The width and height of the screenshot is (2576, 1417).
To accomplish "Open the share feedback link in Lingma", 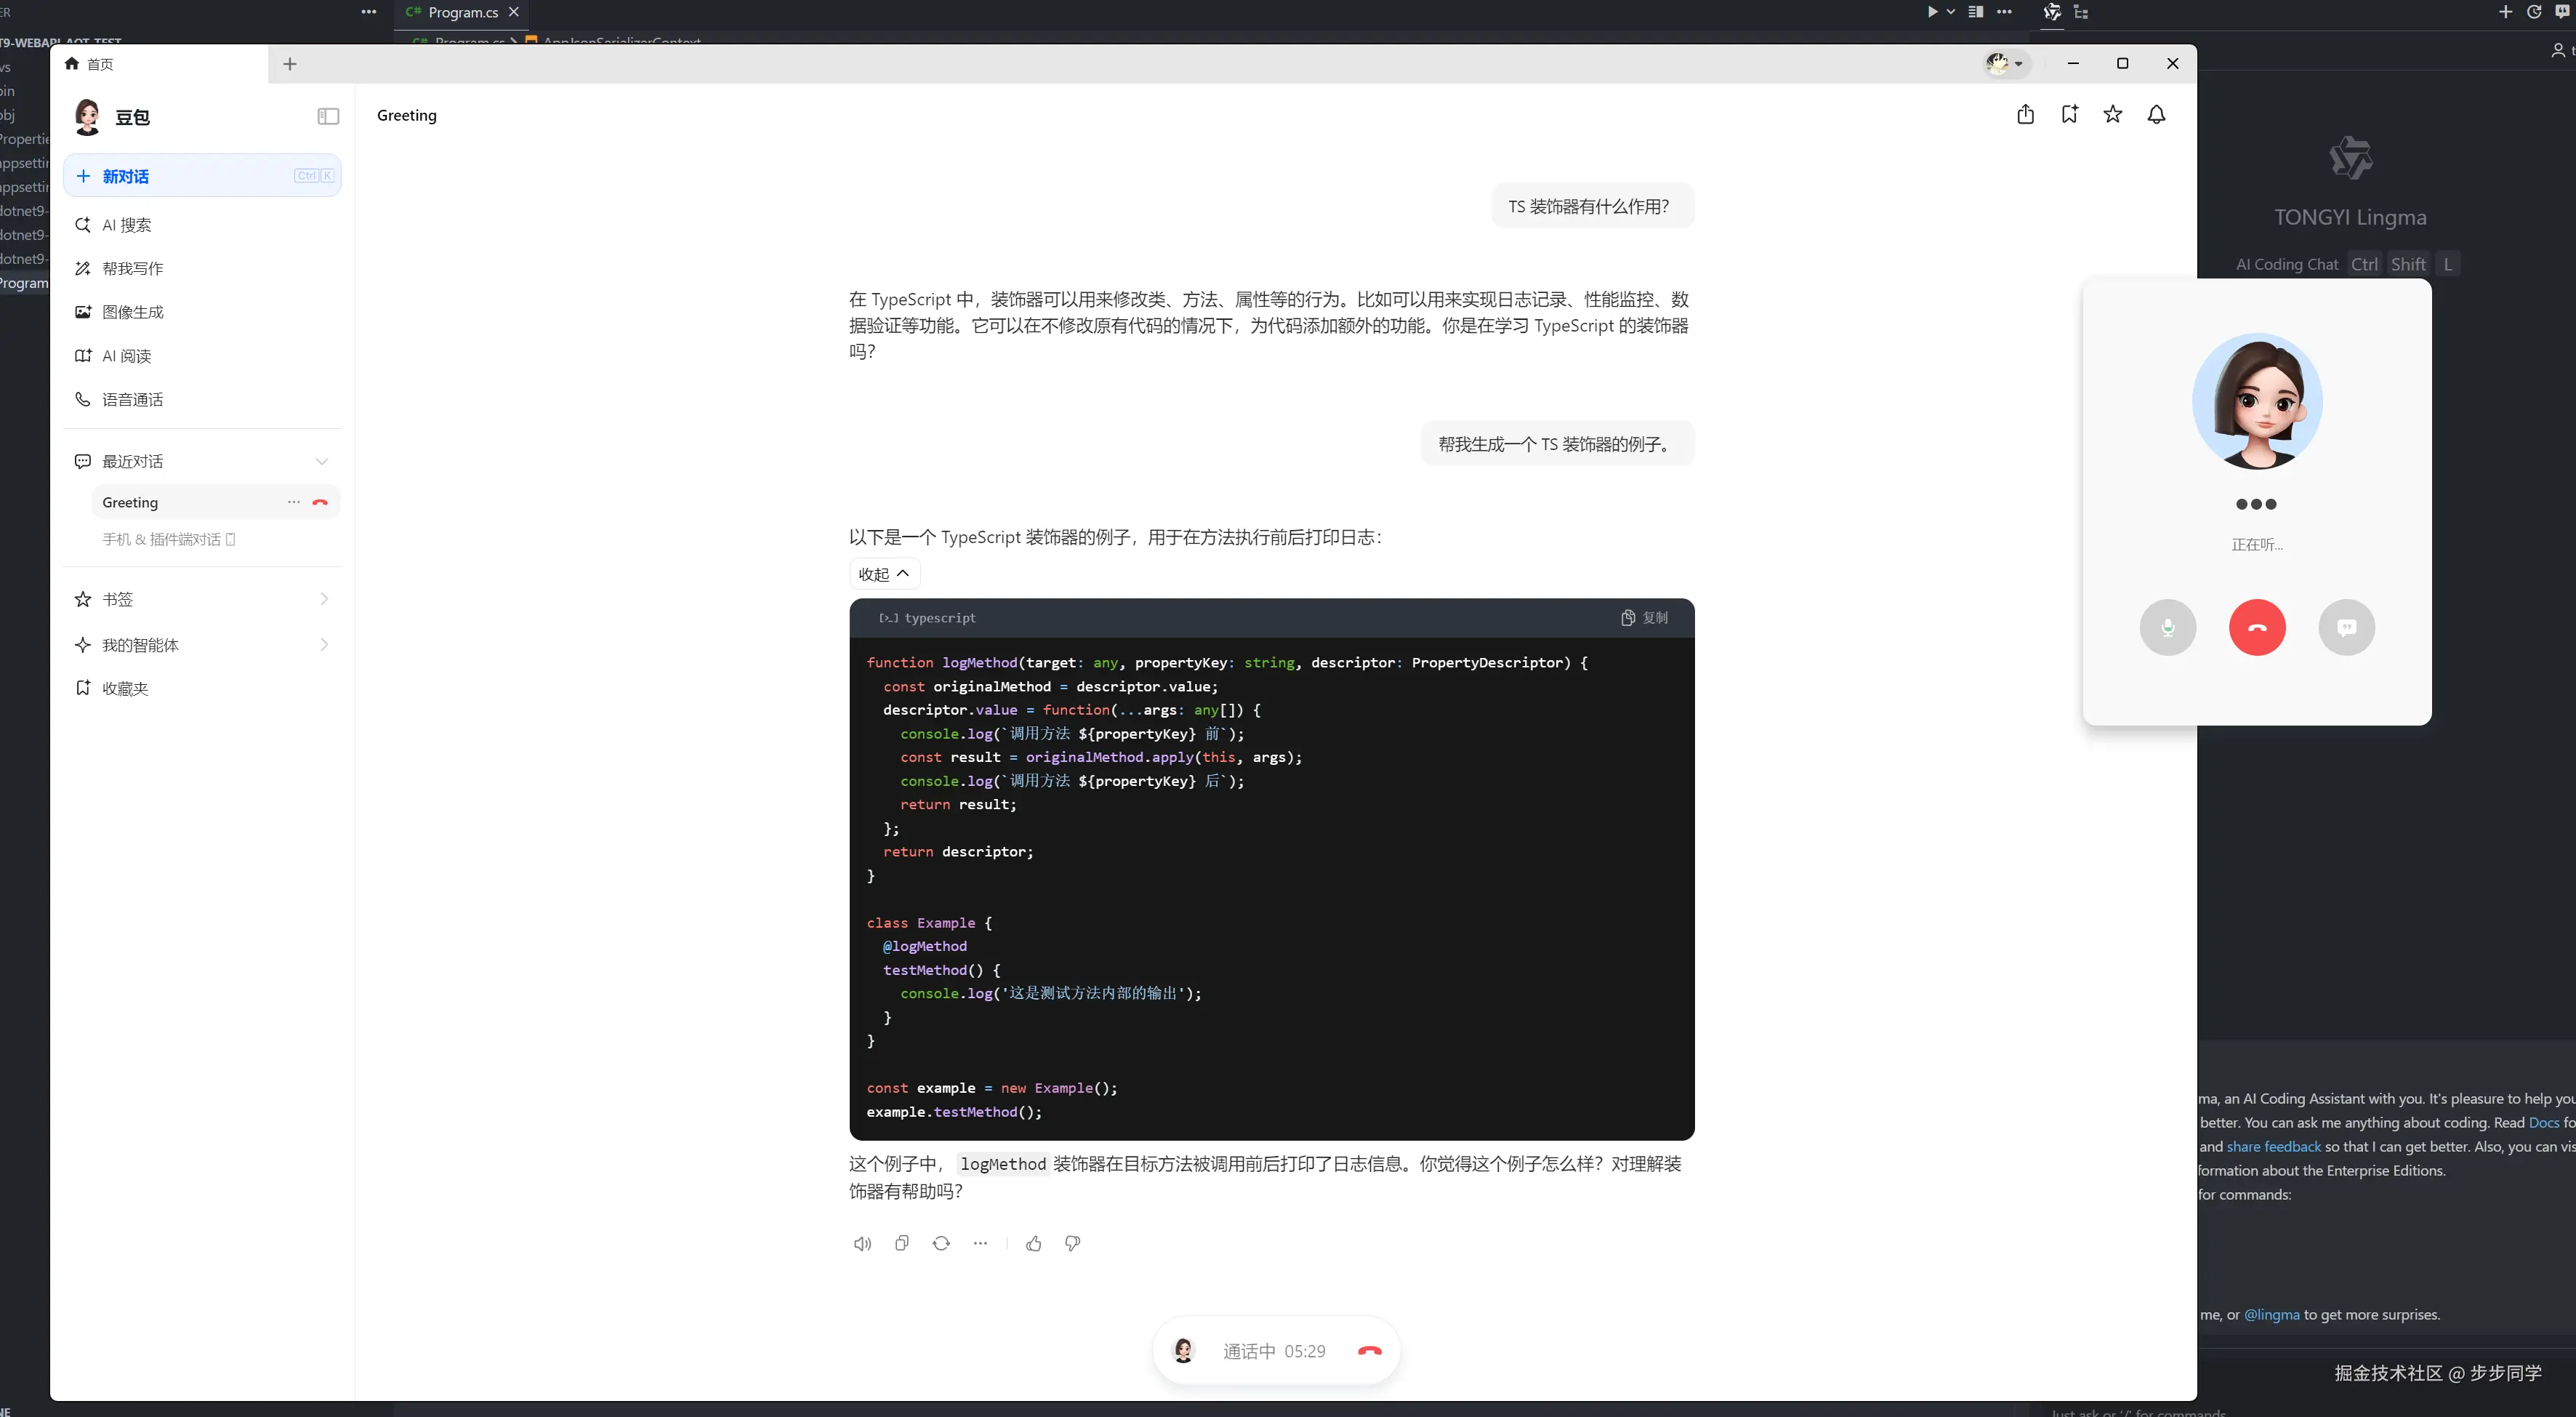I will point(2273,1147).
